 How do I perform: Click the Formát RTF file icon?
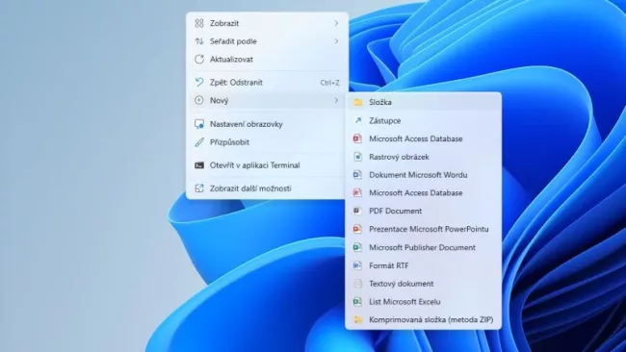click(357, 265)
